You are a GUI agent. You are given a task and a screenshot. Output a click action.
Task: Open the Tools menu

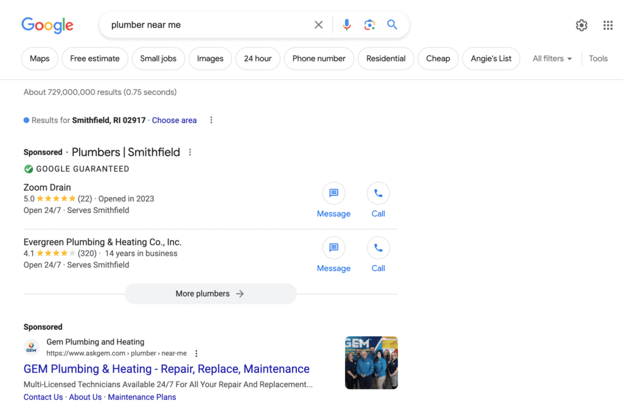pyautogui.click(x=598, y=58)
